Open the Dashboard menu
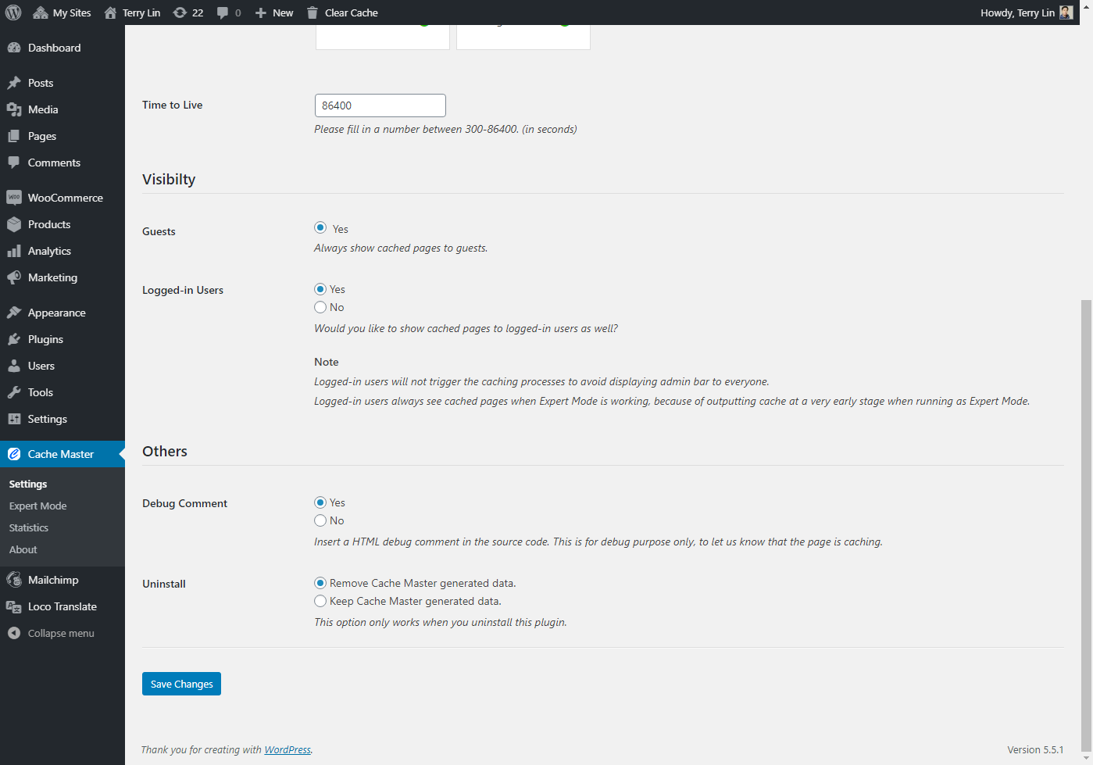Image resolution: width=1093 pixels, height=765 pixels. pyautogui.click(x=55, y=48)
